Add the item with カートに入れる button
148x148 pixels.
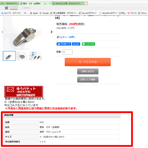coord(88,62)
